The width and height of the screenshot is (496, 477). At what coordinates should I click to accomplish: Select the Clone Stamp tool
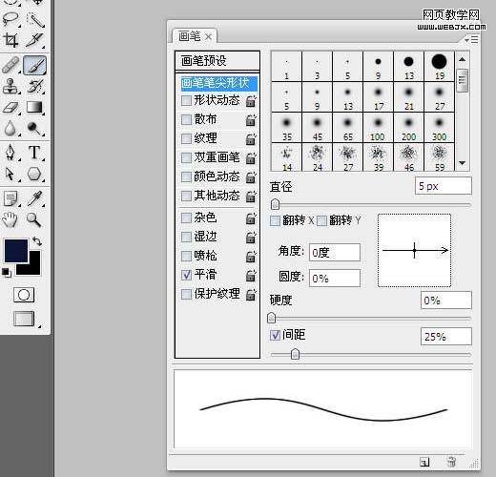point(10,87)
